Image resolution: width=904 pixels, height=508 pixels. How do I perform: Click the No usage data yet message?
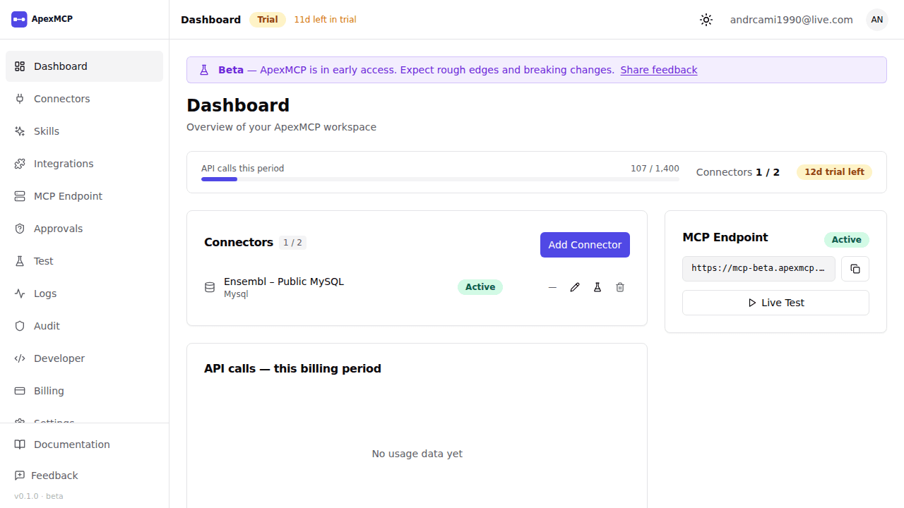coord(417,454)
